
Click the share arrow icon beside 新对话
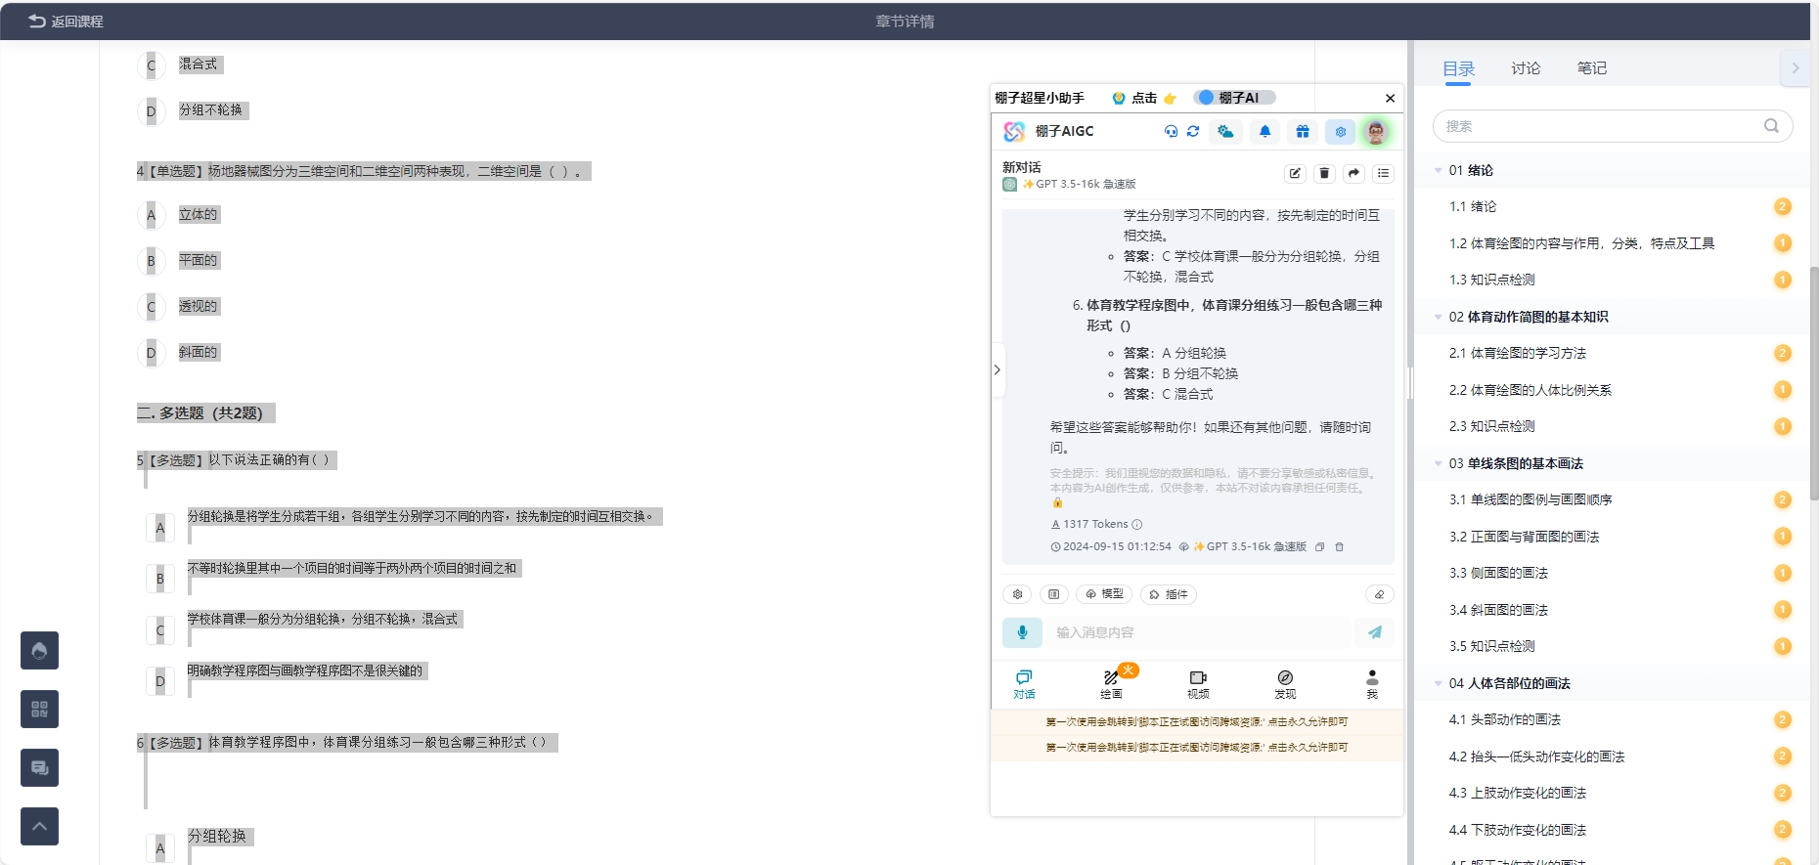tap(1353, 173)
